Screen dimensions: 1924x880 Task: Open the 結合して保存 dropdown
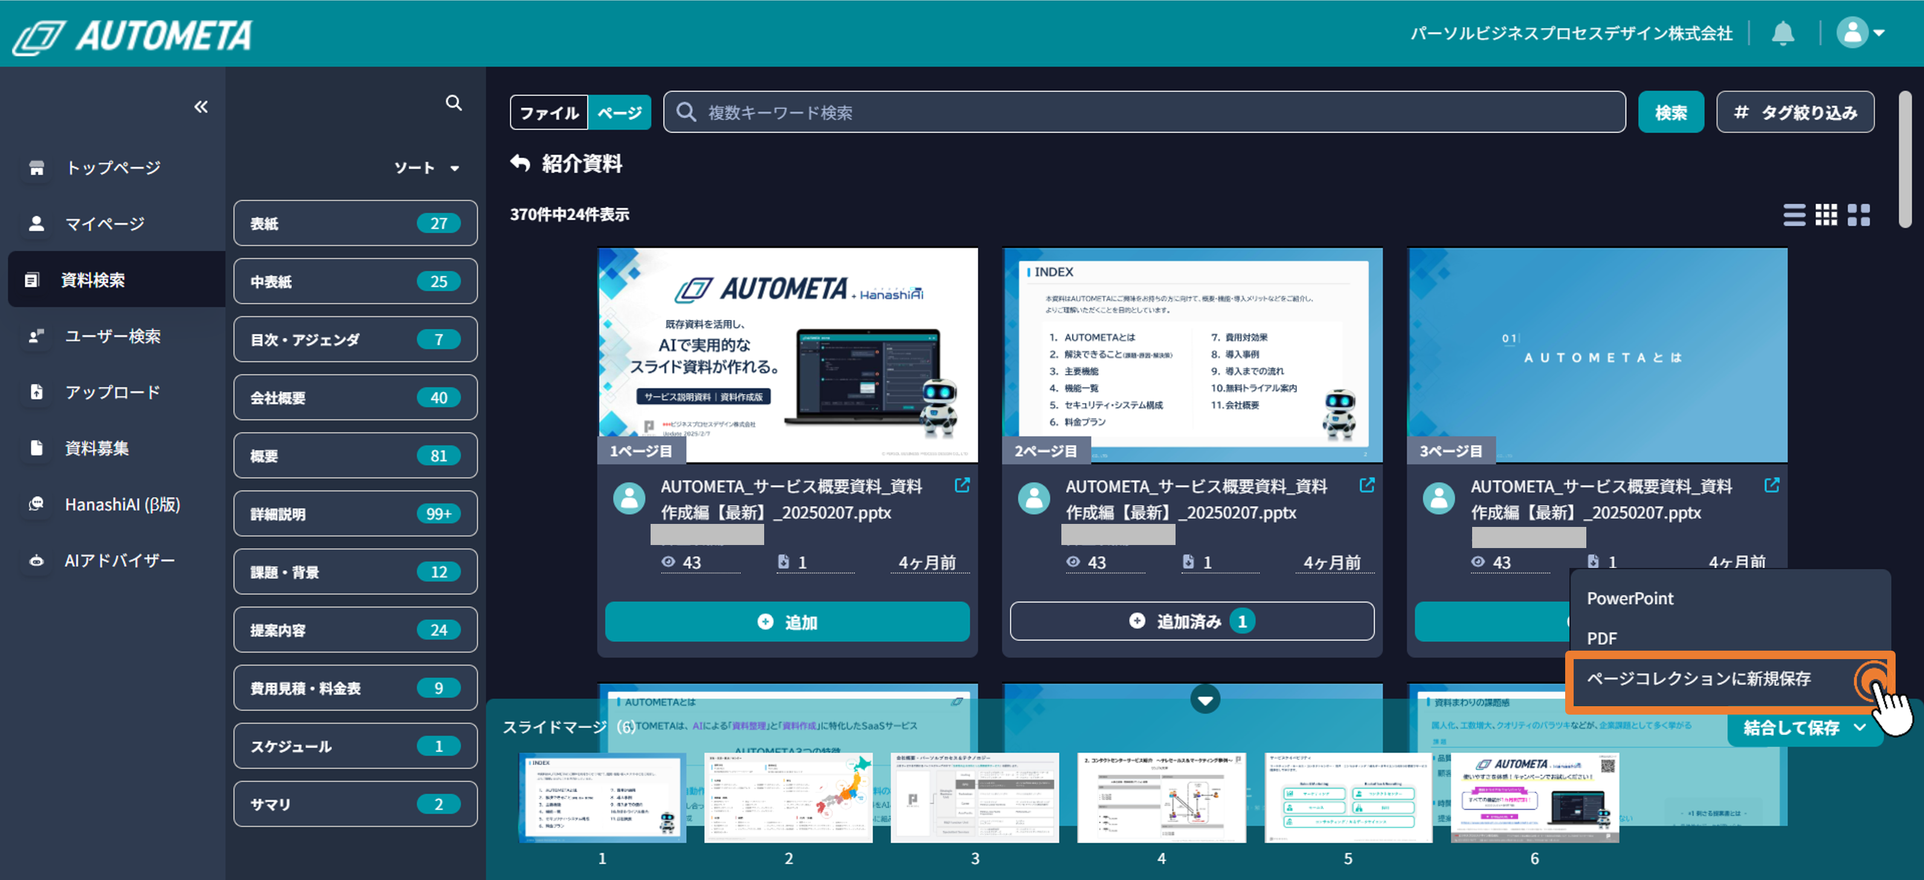pyautogui.click(x=1804, y=728)
